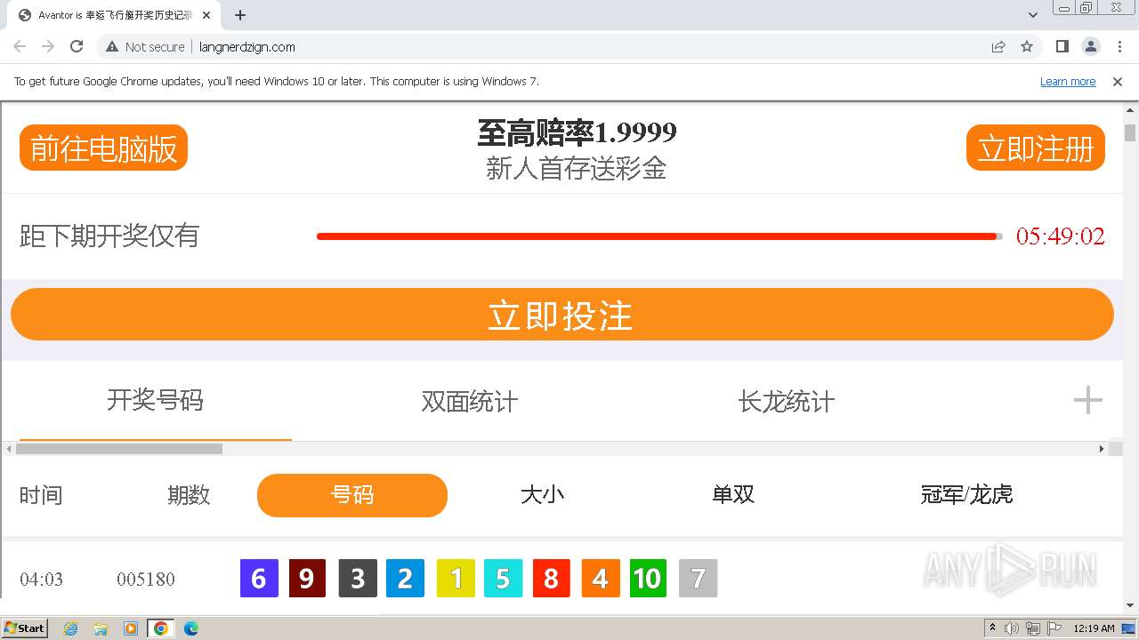Open the network tray icon
Screen dimensions: 1139x640
tap(1033, 628)
